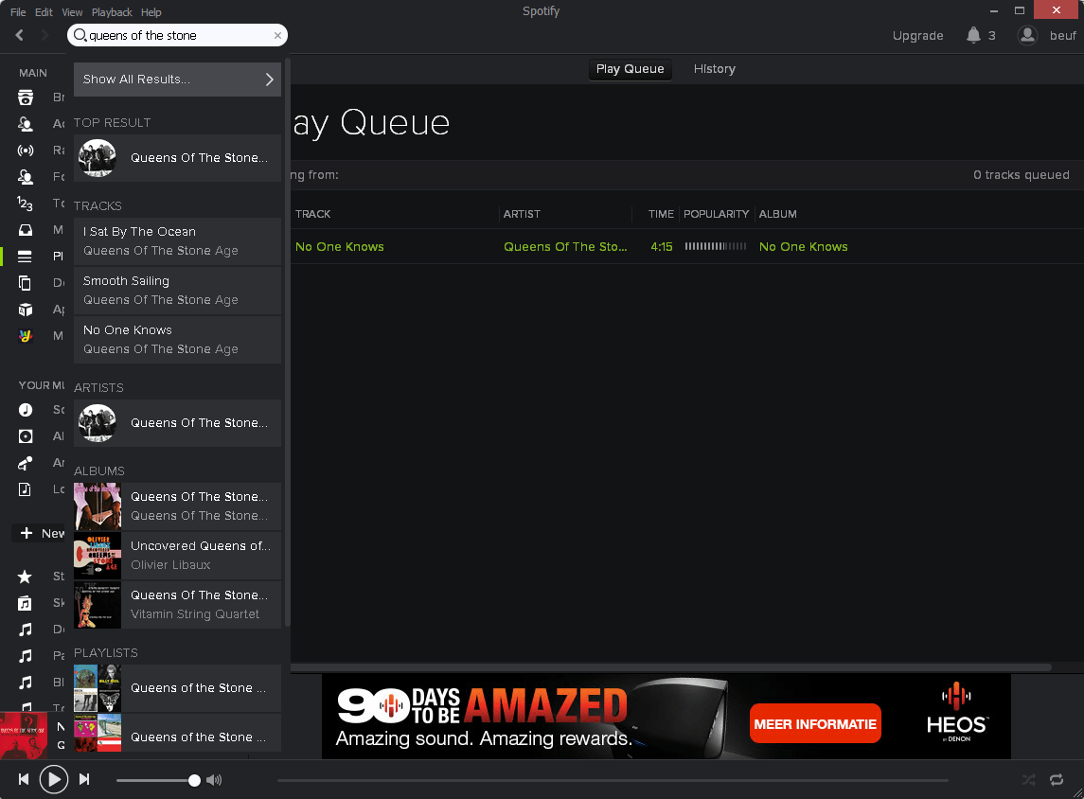Open the Vitamin String Quartet album result
This screenshot has width=1084, height=799.
[178, 604]
